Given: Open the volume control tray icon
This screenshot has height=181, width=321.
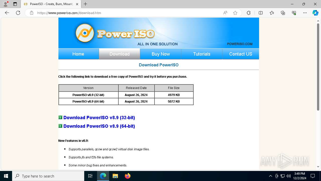Looking at the screenshot, I should coord(289,176).
